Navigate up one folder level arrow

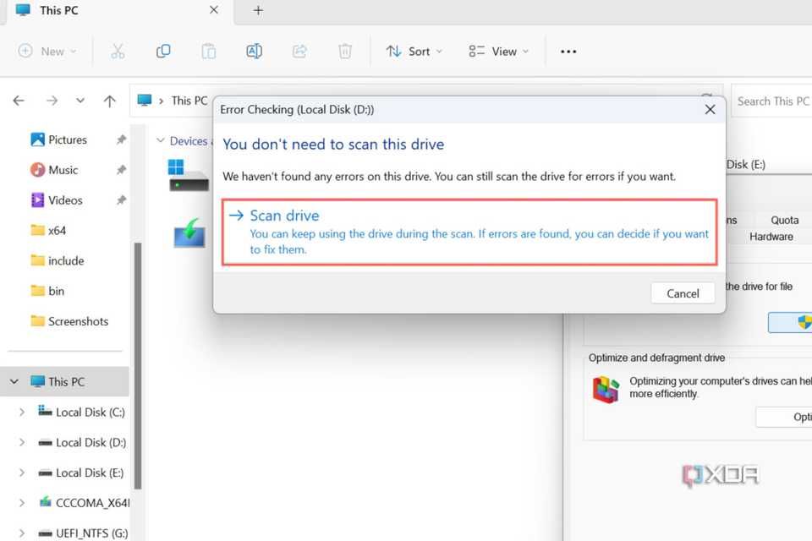click(x=109, y=101)
